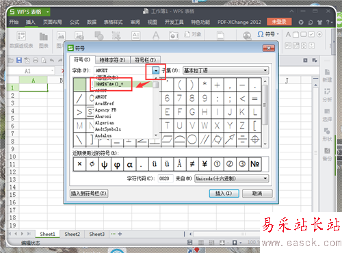Click the 取消 button
Image resolution: width=342 pixels, height=253 pixels.
click(x=257, y=194)
